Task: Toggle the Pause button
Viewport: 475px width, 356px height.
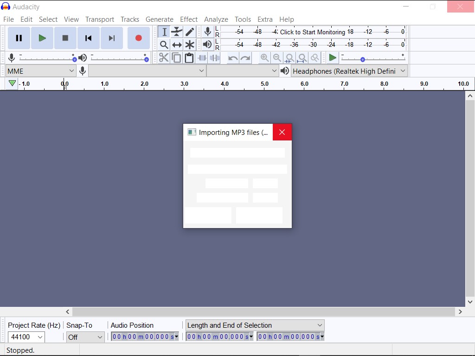Action: (19, 38)
